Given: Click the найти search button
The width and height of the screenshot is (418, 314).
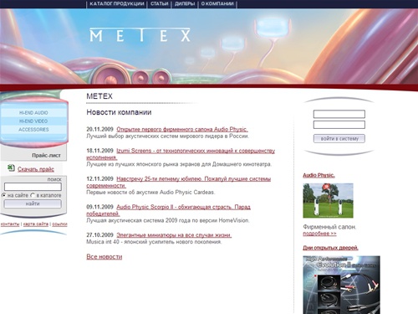Looking at the screenshot, I should click(x=33, y=203).
